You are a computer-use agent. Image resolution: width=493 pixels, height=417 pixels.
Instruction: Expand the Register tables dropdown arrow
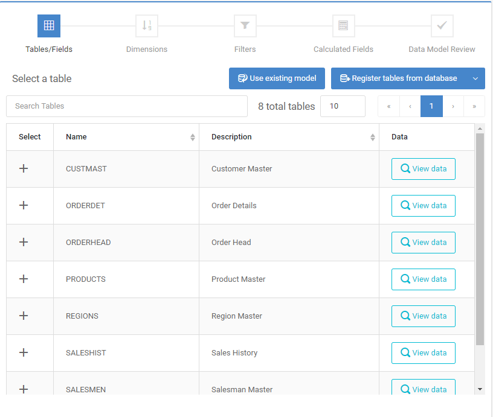(475, 78)
